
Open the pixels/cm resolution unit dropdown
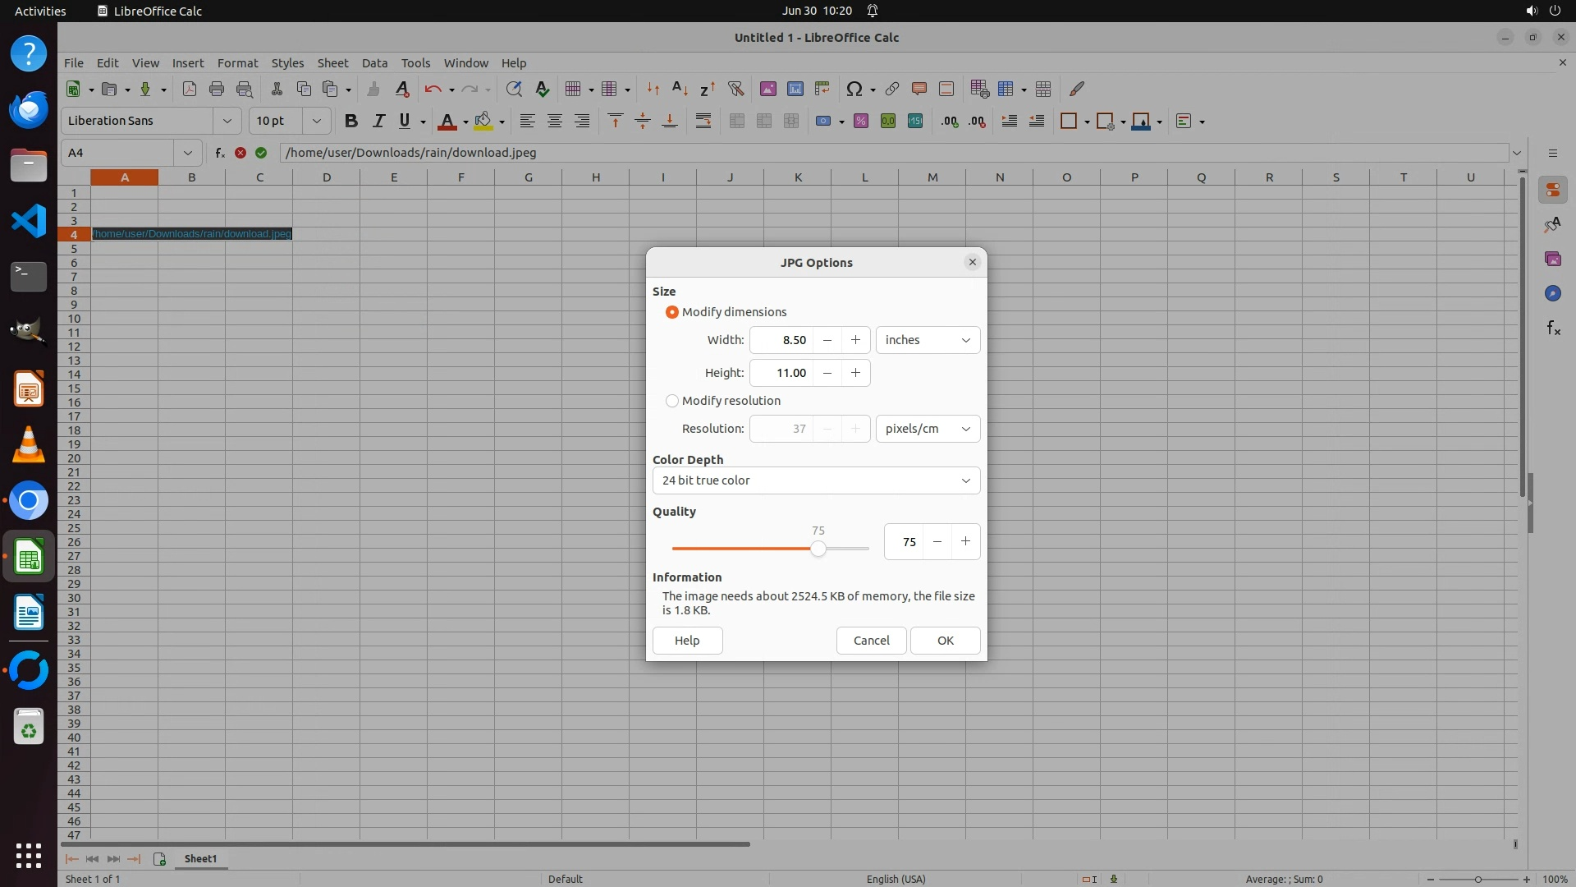(x=928, y=429)
